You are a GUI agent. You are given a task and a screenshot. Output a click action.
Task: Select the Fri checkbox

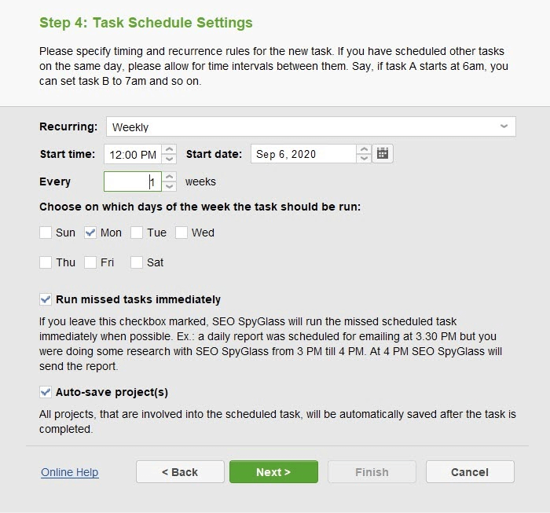pos(90,262)
